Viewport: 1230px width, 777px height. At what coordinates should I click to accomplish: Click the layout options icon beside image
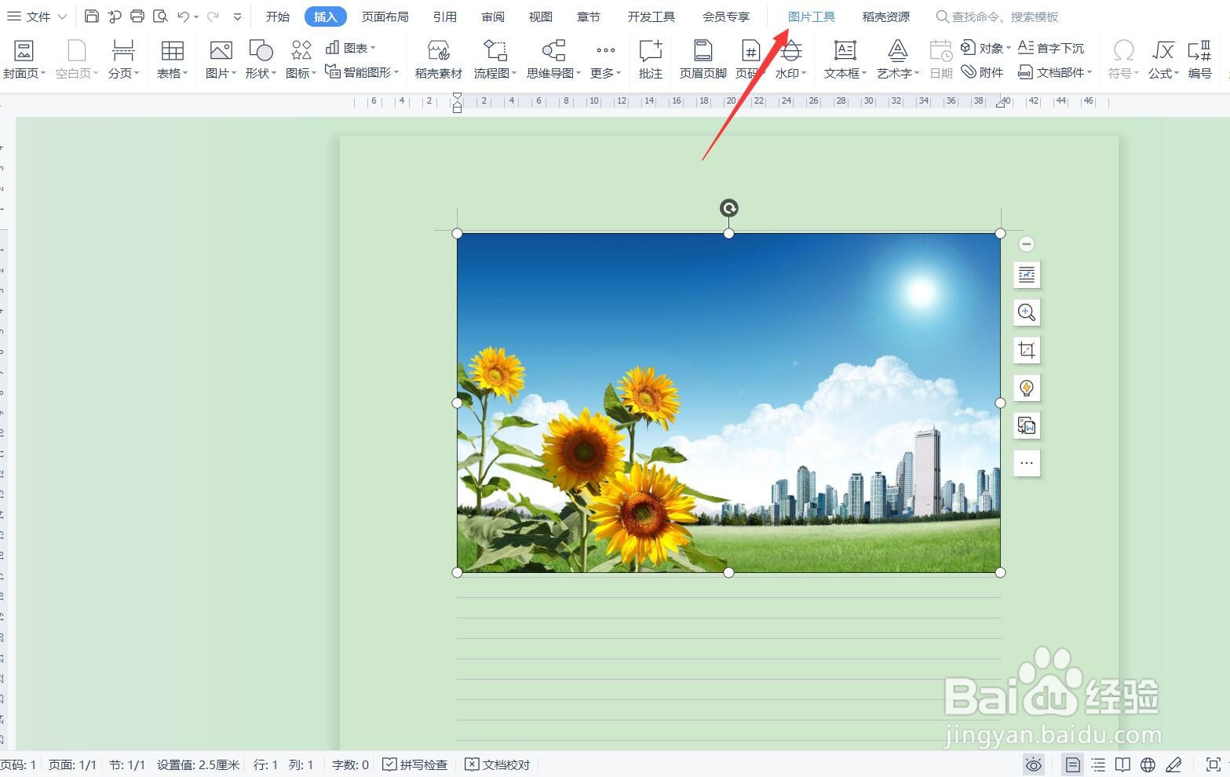click(x=1027, y=275)
